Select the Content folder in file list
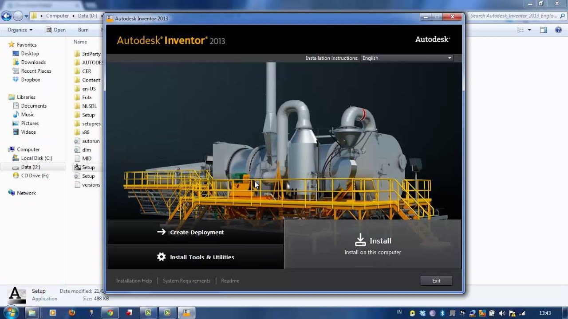 pos(88,80)
